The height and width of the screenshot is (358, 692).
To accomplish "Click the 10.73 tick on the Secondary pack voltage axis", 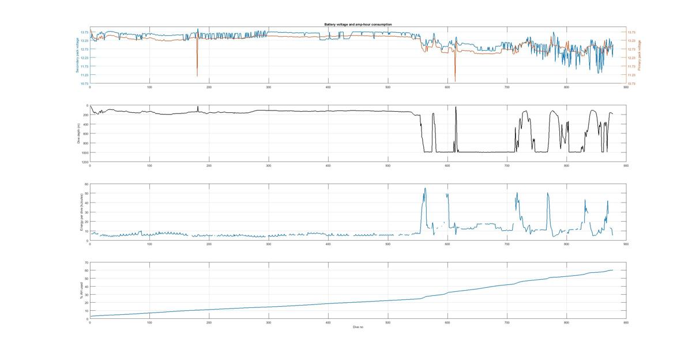I will [84, 83].
